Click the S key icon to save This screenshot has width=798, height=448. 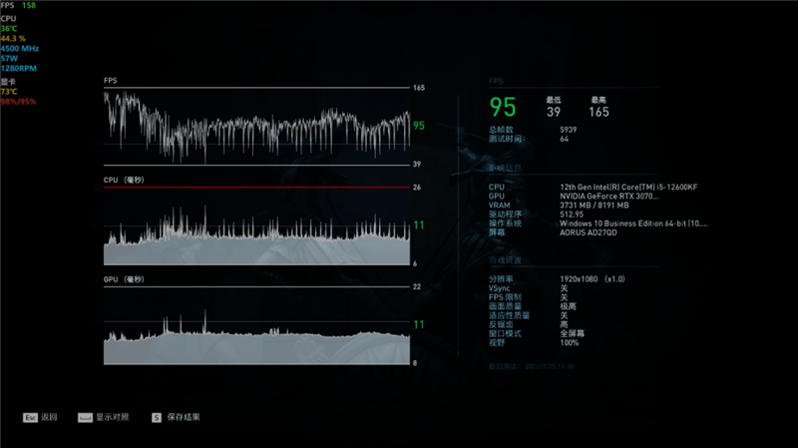click(157, 417)
